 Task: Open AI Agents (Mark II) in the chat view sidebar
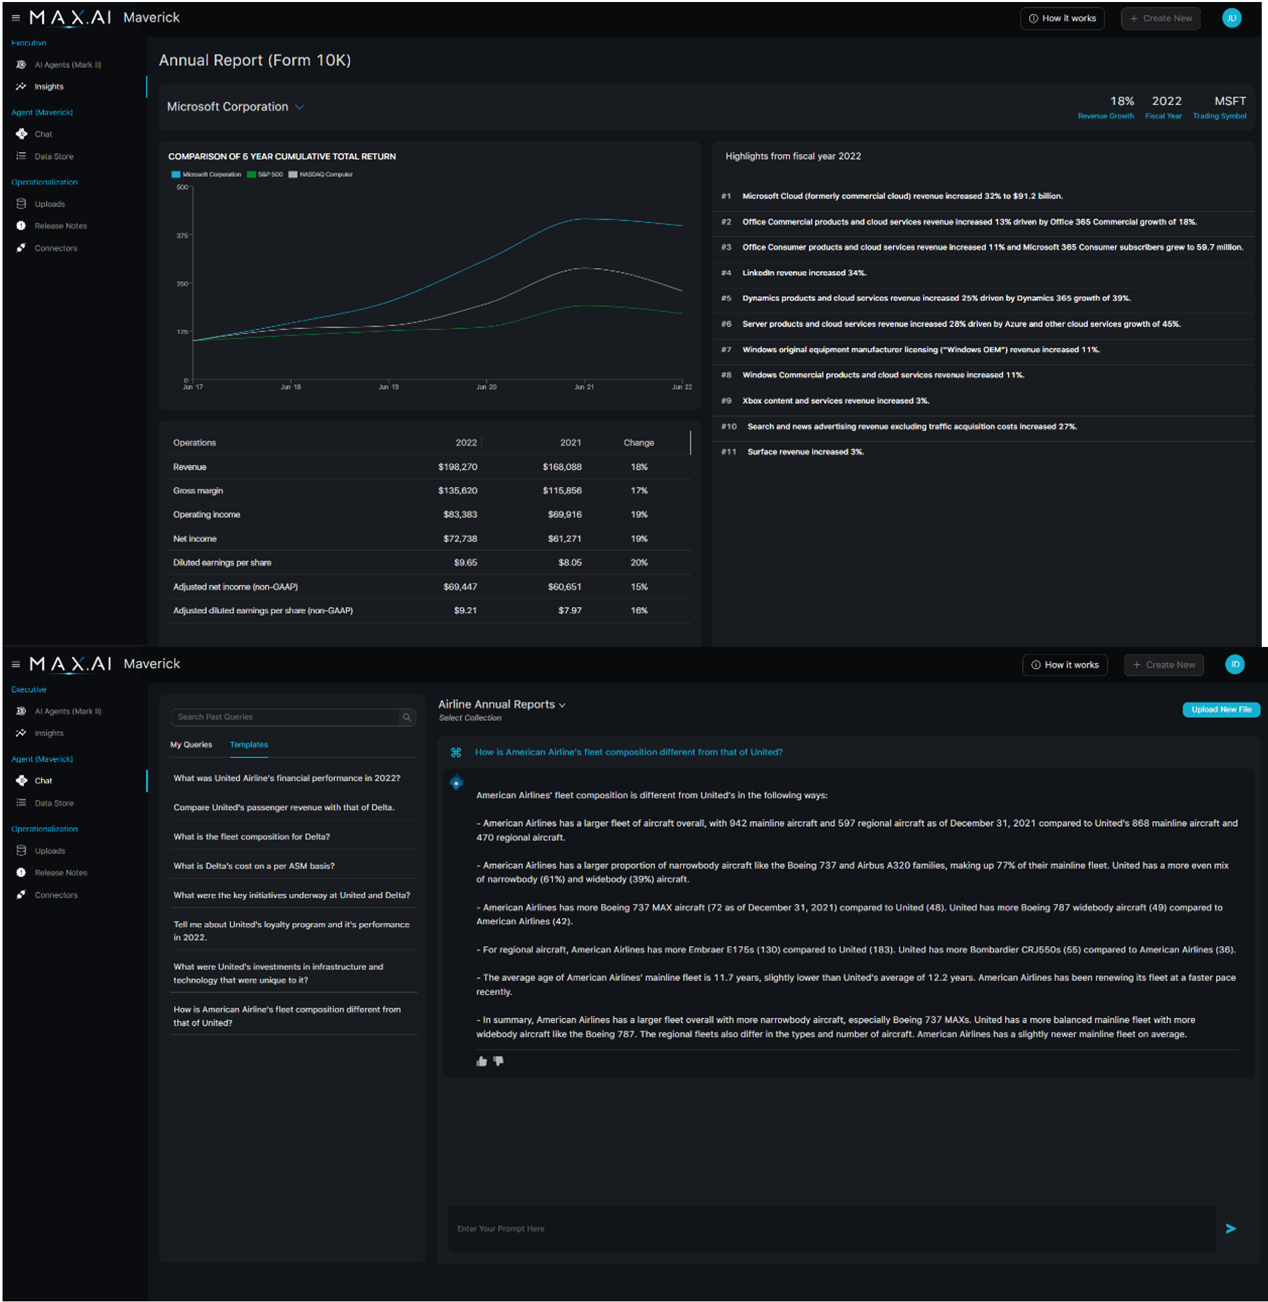67,711
